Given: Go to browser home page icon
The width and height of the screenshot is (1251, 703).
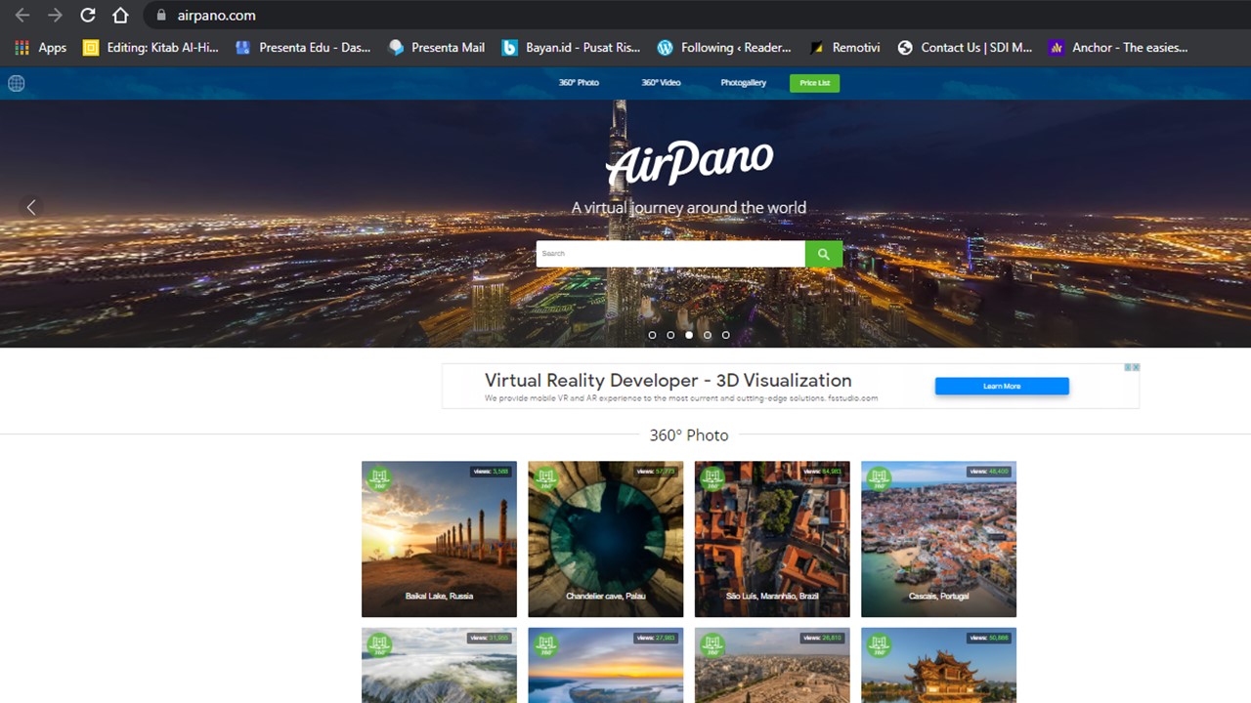Looking at the screenshot, I should coord(120,16).
